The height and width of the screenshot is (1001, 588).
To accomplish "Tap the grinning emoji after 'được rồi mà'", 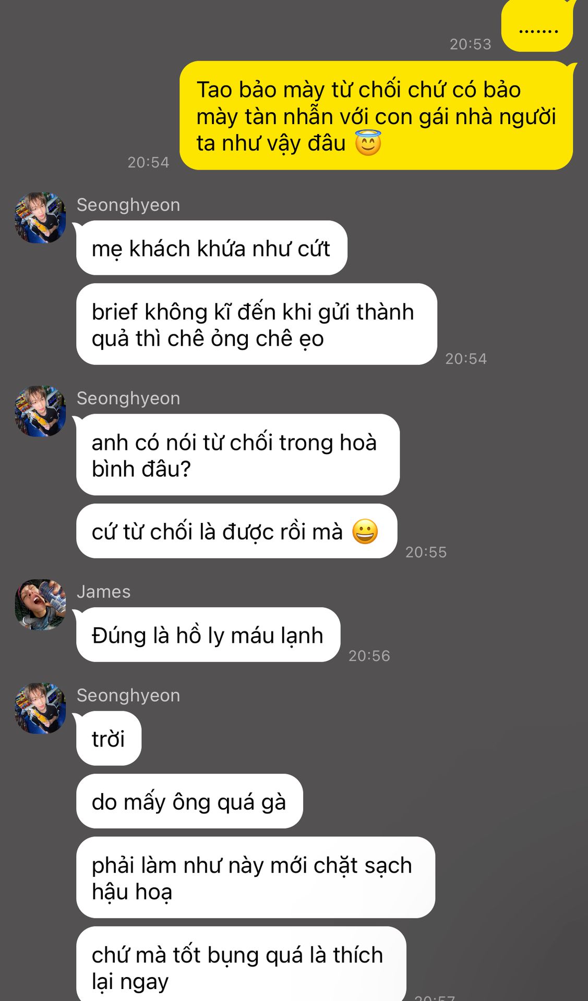I will click(x=365, y=531).
